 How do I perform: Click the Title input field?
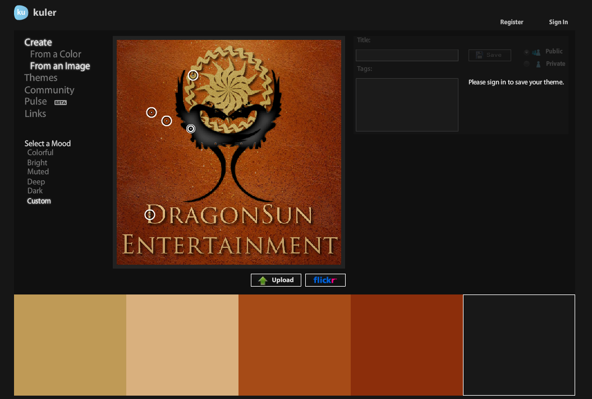407,55
